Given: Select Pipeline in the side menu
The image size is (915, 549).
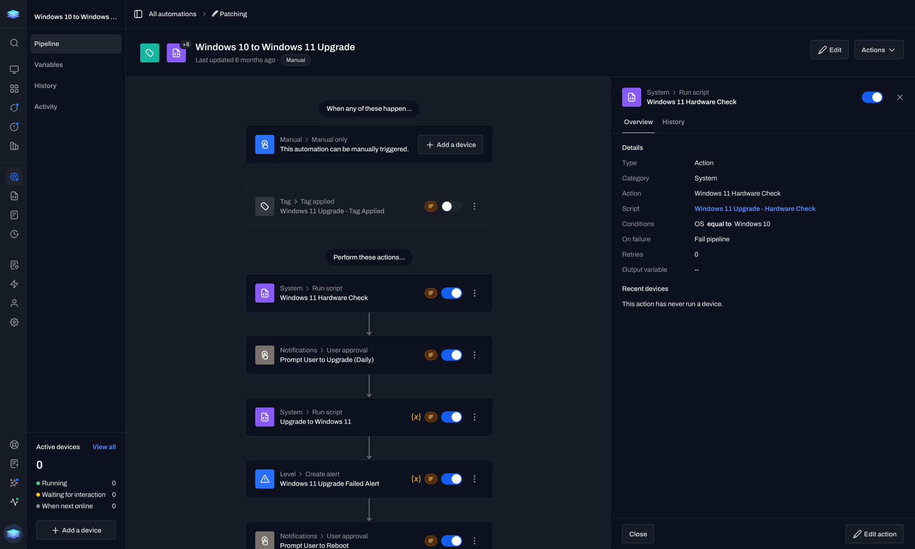Looking at the screenshot, I should pyautogui.click(x=76, y=44).
